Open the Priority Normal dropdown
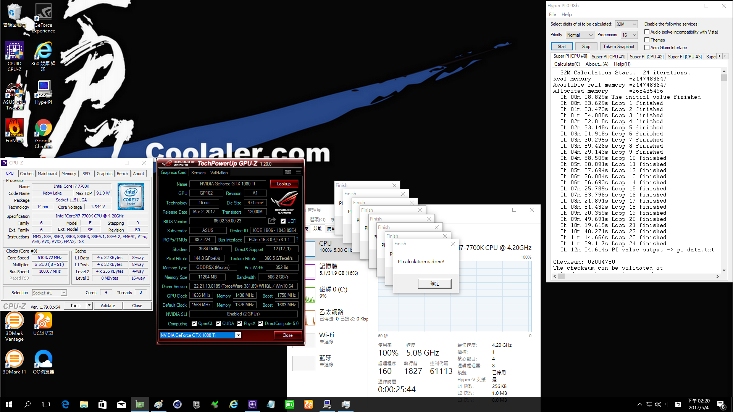Image resolution: width=733 pixels, height=412 pixels. [580, 35]
